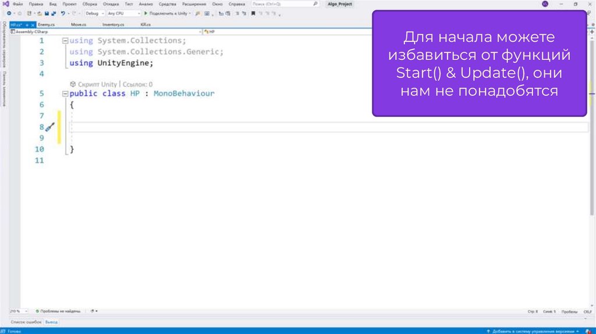This screenshot has height=334, width=596.
Task: Collapse the using directives block
Action: click(65, 41)
